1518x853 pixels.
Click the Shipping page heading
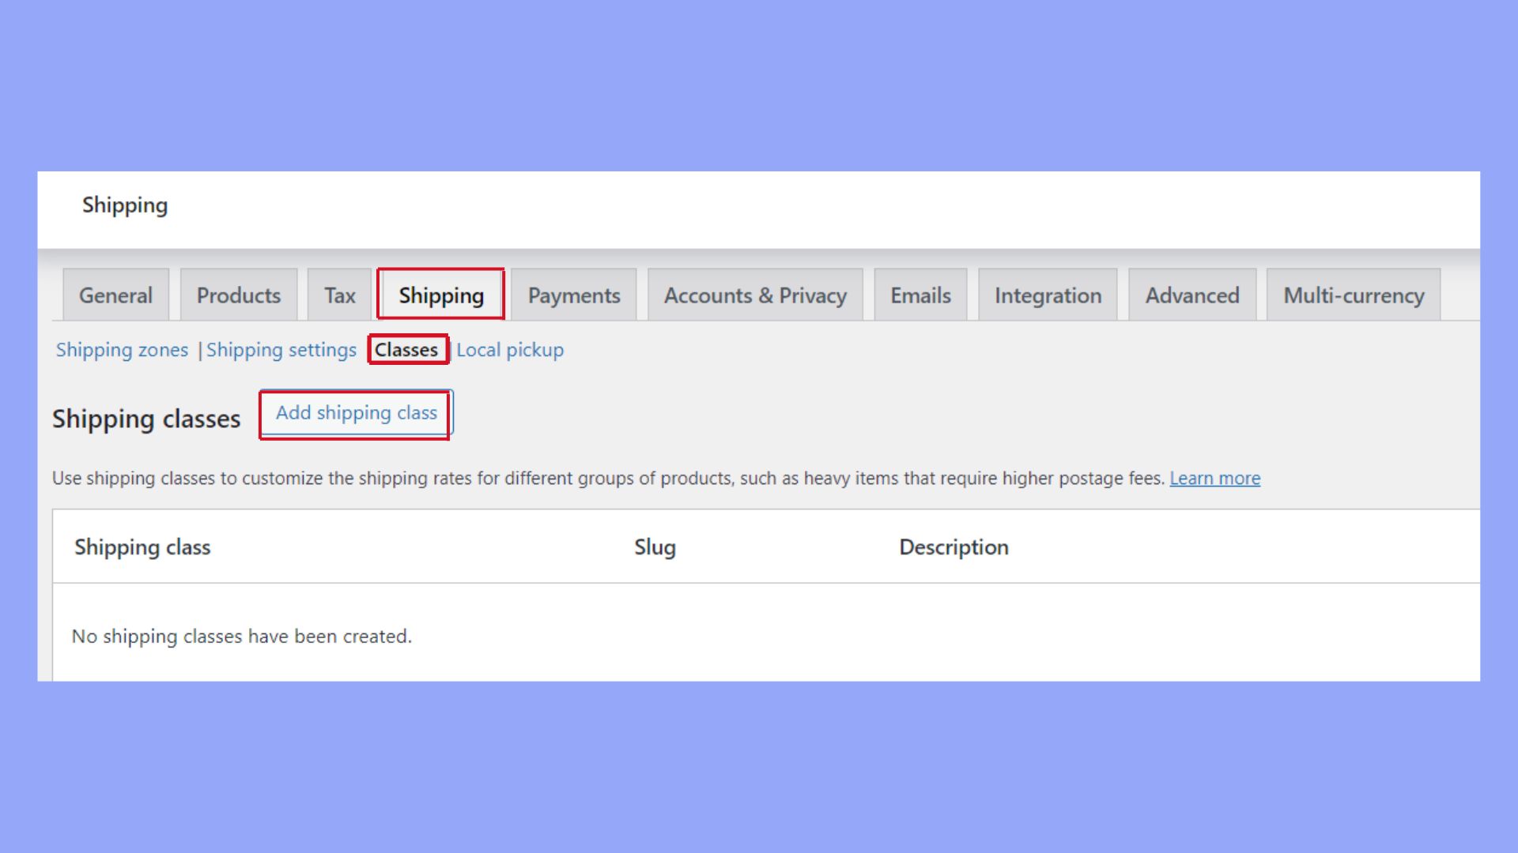(125, 206)
